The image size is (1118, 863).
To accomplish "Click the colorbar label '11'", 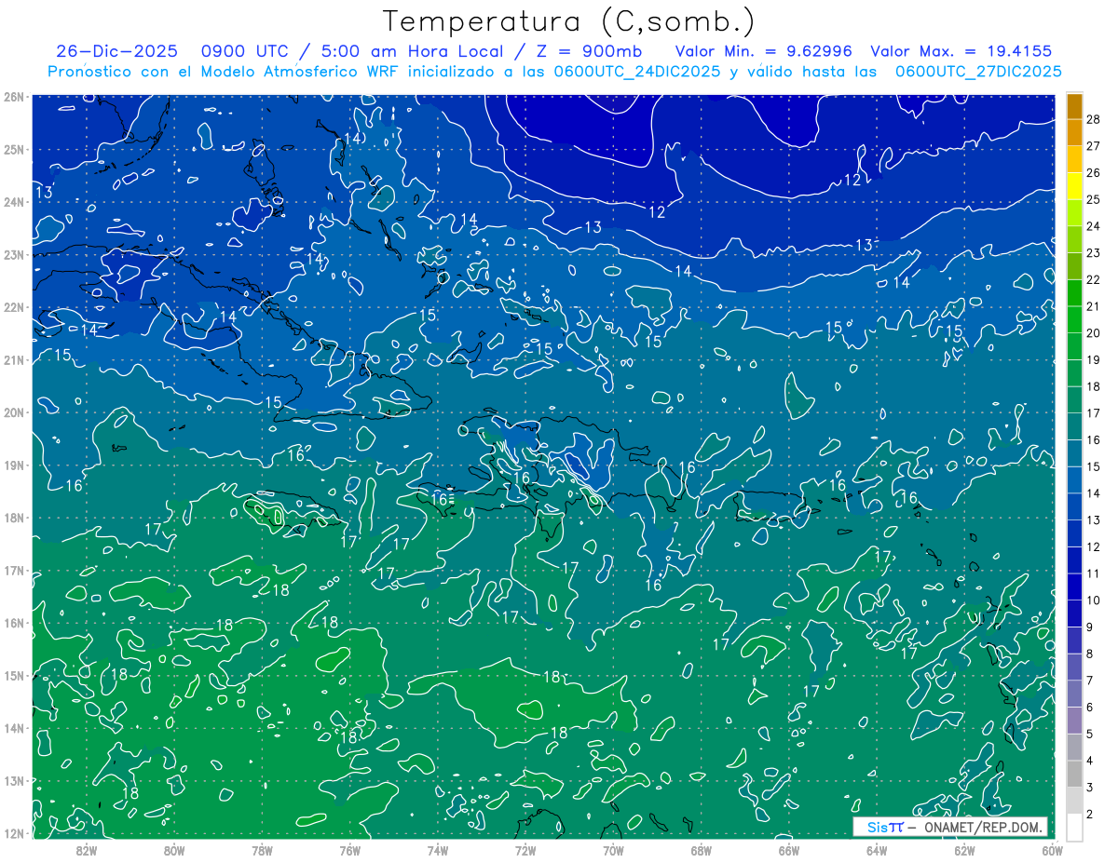I will click(x=1094, y=573).
